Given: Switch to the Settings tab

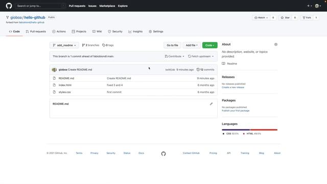Looking at the screenshot, I should point(156,32).
